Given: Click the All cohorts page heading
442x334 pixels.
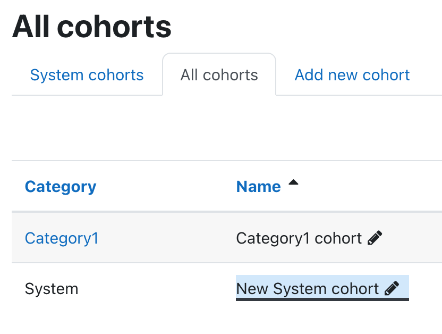Looking at the screenshot, I should pyautogui.click(x=91, y=27).
